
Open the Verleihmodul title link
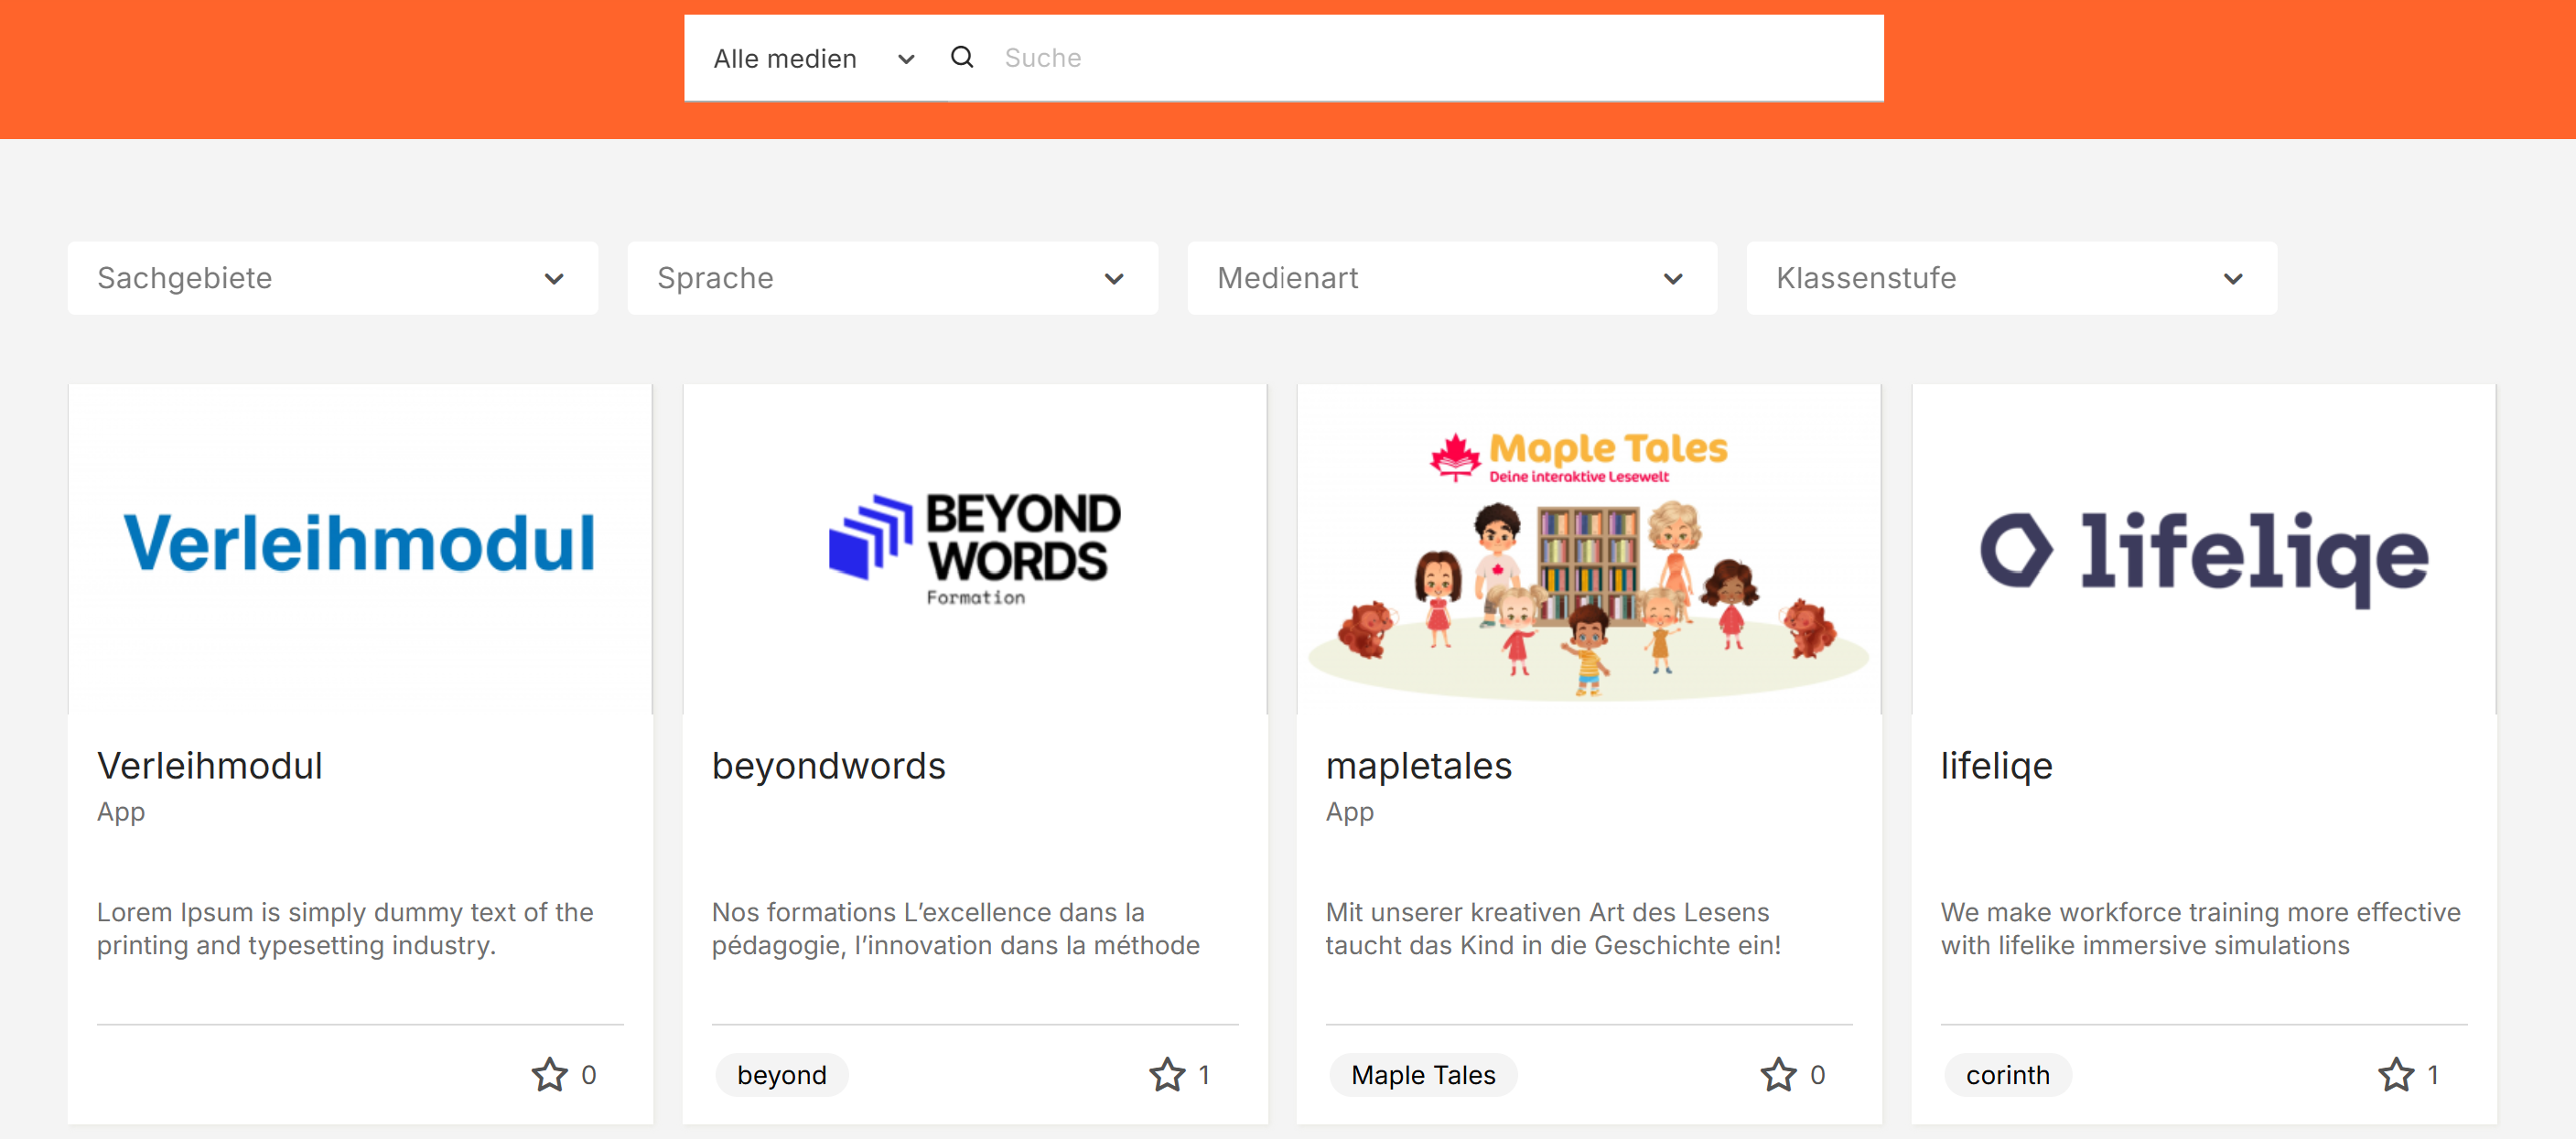pyautogui.click(x=209, y=766)
